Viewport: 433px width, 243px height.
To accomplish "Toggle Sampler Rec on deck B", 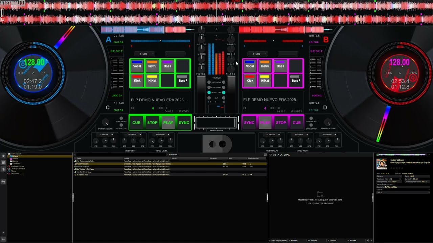I will pyautogui.click(x=311, y=118).
